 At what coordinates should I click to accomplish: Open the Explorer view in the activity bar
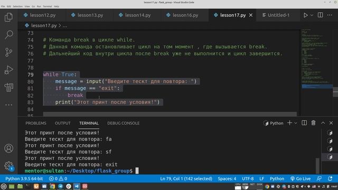8,17
